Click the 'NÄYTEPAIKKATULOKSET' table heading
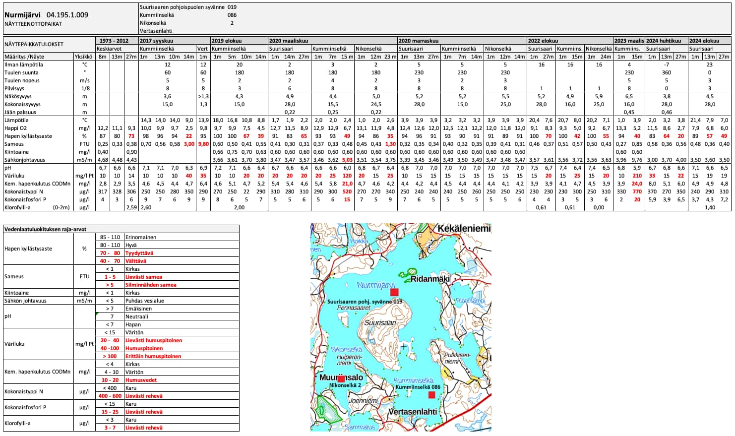This screenshot has width=735, height=436. click(x=34, y=44)
